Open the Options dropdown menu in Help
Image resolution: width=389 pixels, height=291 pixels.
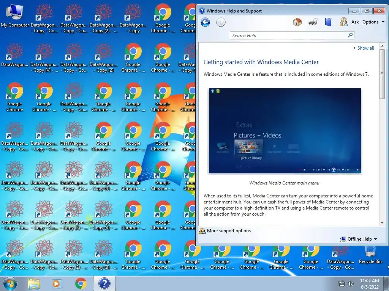(x=373, y=22)
